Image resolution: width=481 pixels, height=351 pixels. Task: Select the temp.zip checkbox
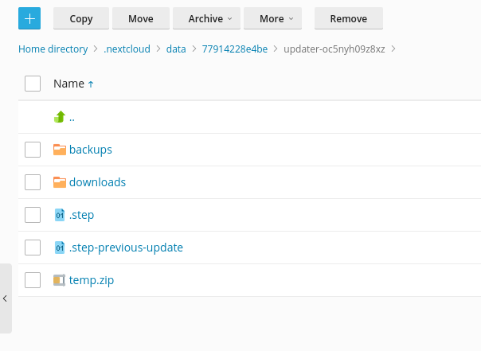pyautogui.click(x=33, y=280)
